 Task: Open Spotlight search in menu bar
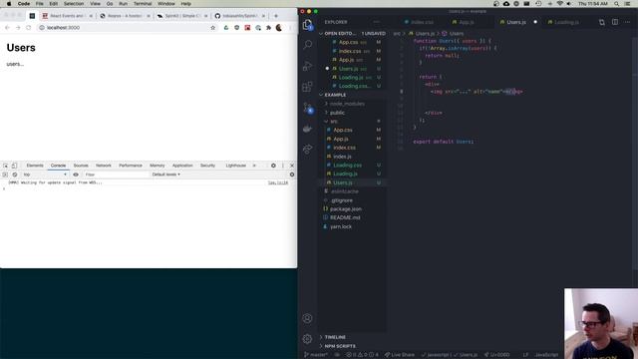coord(616,4)
